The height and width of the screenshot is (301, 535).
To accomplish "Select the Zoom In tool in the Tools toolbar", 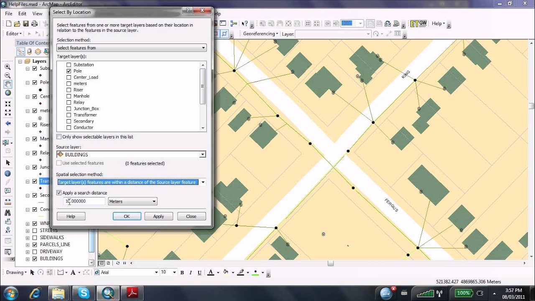I will pyautogui.click(x=8, y=67).
